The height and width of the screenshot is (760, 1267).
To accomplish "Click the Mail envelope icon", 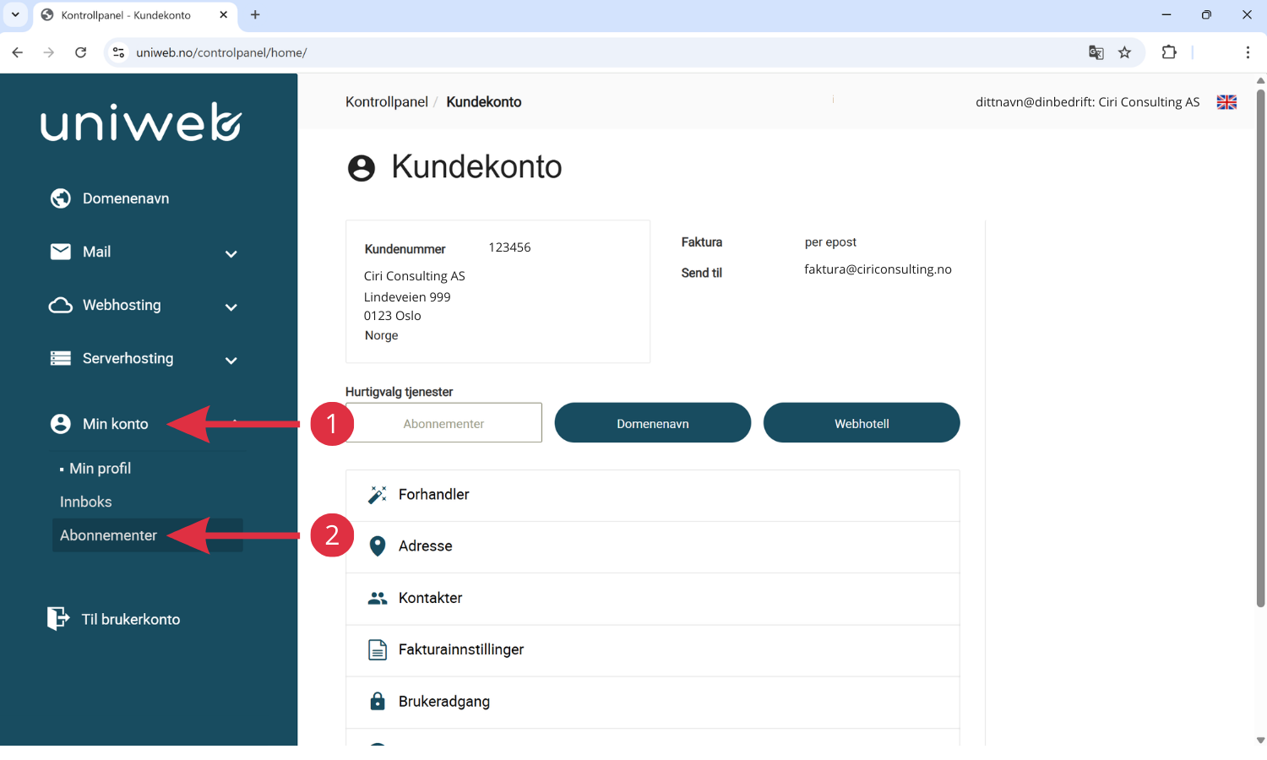I will point(61,252).
